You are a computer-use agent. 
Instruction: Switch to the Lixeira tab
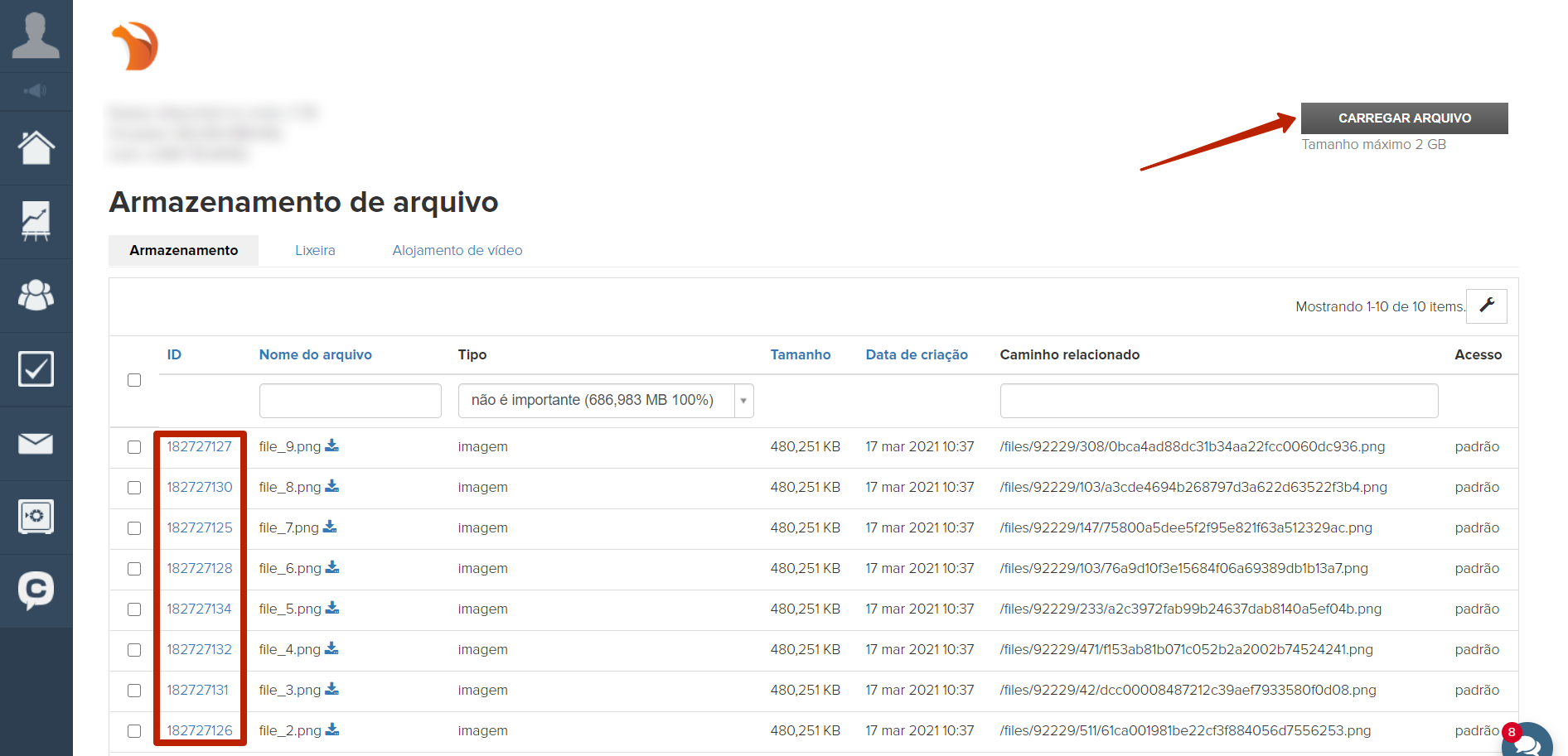click(315, 250)
